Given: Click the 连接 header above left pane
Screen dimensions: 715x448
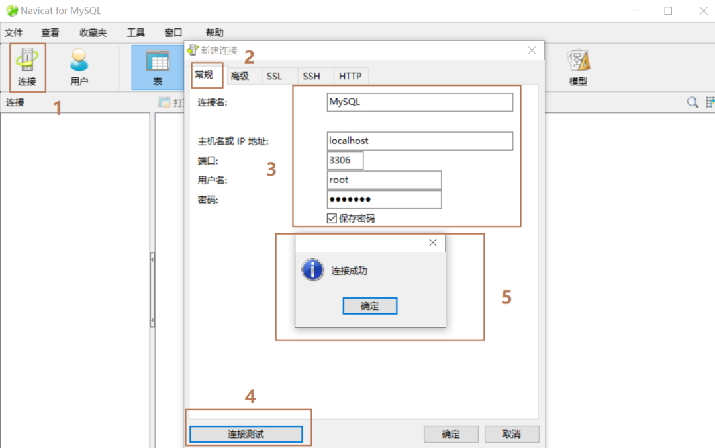Looking at the screenshot, I should [x=15, y=102].
